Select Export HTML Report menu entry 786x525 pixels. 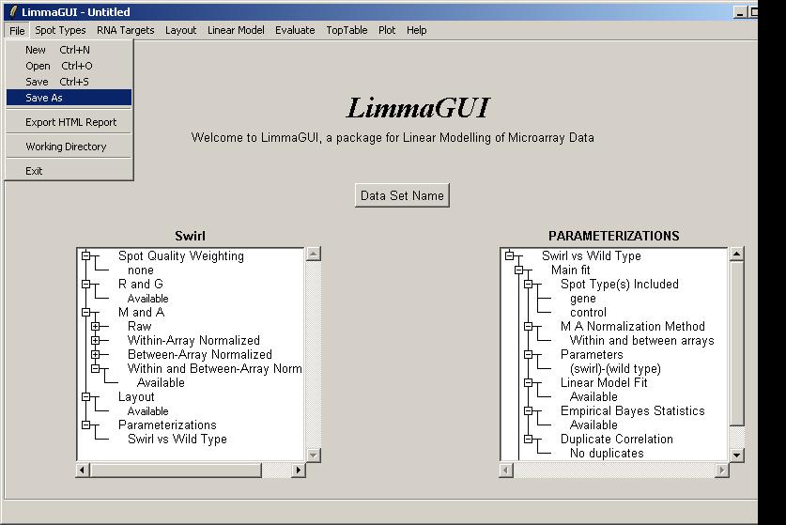(70, 122)
